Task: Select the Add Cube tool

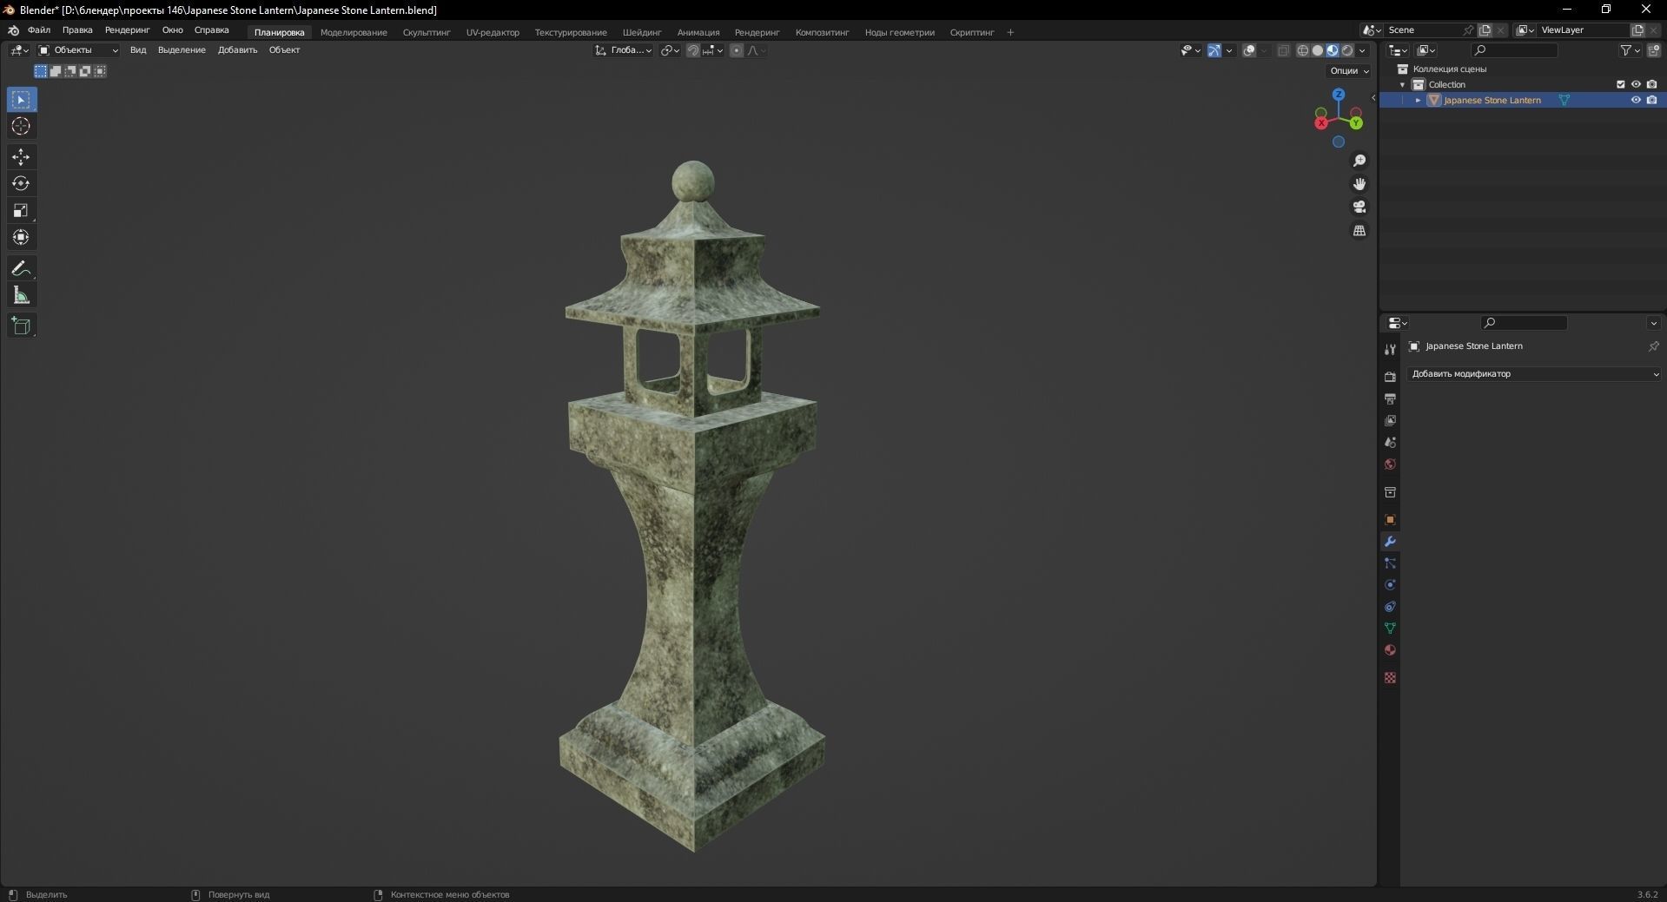Action: pos(22,326)
